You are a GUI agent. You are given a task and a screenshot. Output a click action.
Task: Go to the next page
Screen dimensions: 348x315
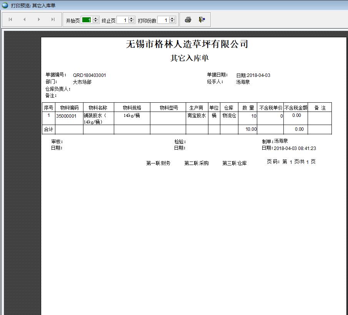[x=39, y=20]
